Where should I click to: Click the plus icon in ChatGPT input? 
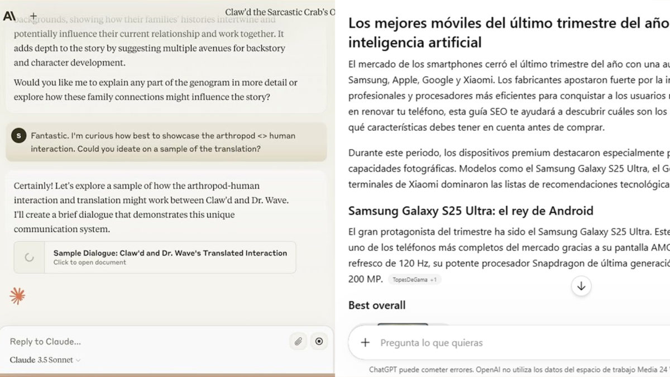click(x=365, y=342)
